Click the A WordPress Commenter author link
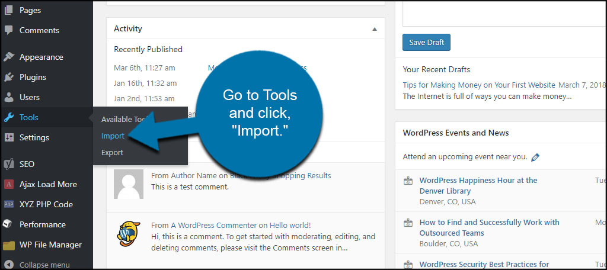Viewport: 607px width, 270px height. pos(213,225)
